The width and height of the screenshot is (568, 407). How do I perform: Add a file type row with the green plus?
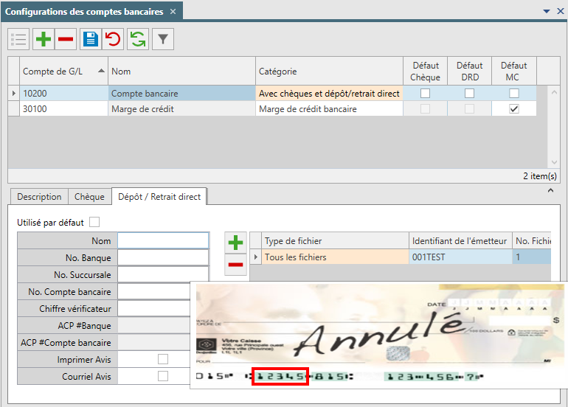pos(235,243)
